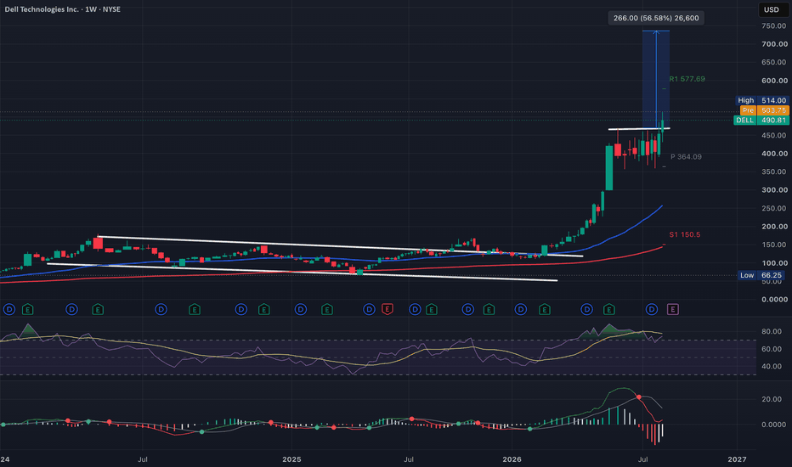
Task: Click dividend D marker nearest the 2026 gridline
Action: click(521, 309)
